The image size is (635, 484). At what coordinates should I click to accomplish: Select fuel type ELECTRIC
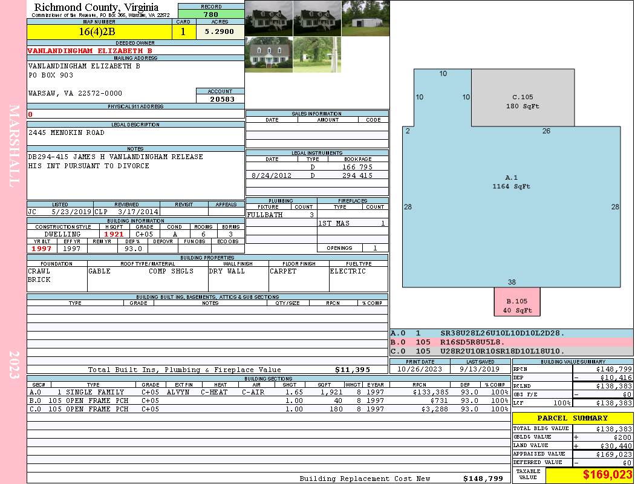pyautogui.click(x=348, y=271)
